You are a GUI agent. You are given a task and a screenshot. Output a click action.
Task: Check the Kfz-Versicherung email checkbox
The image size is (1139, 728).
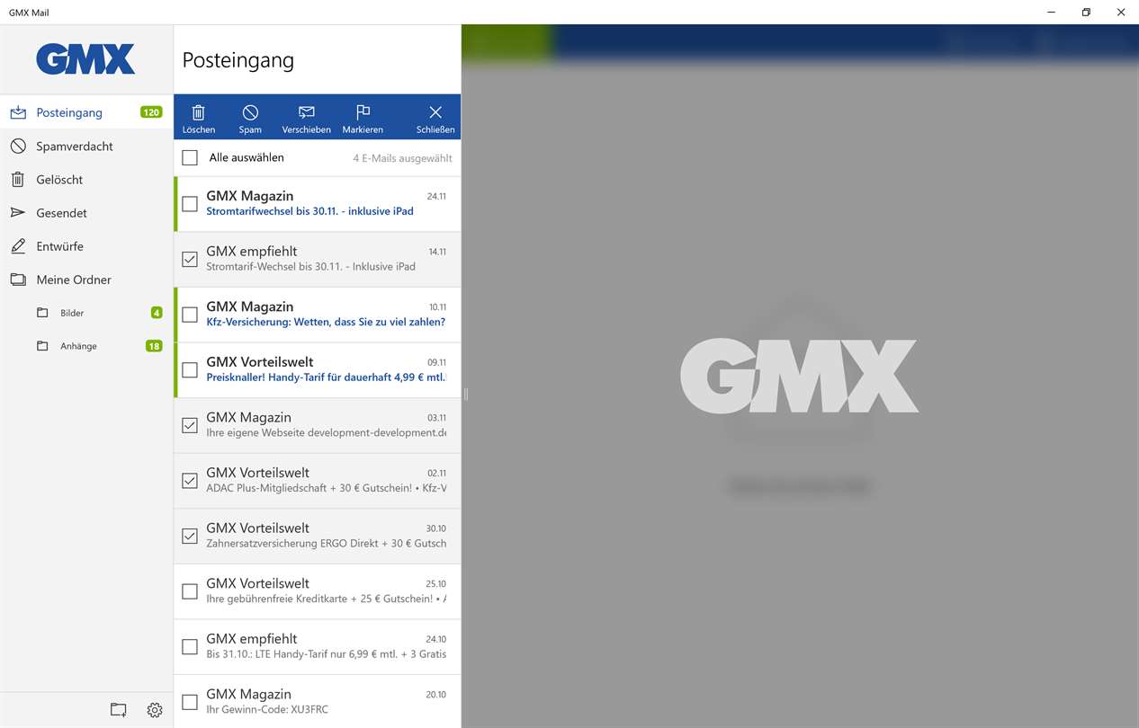coord(190,315)
